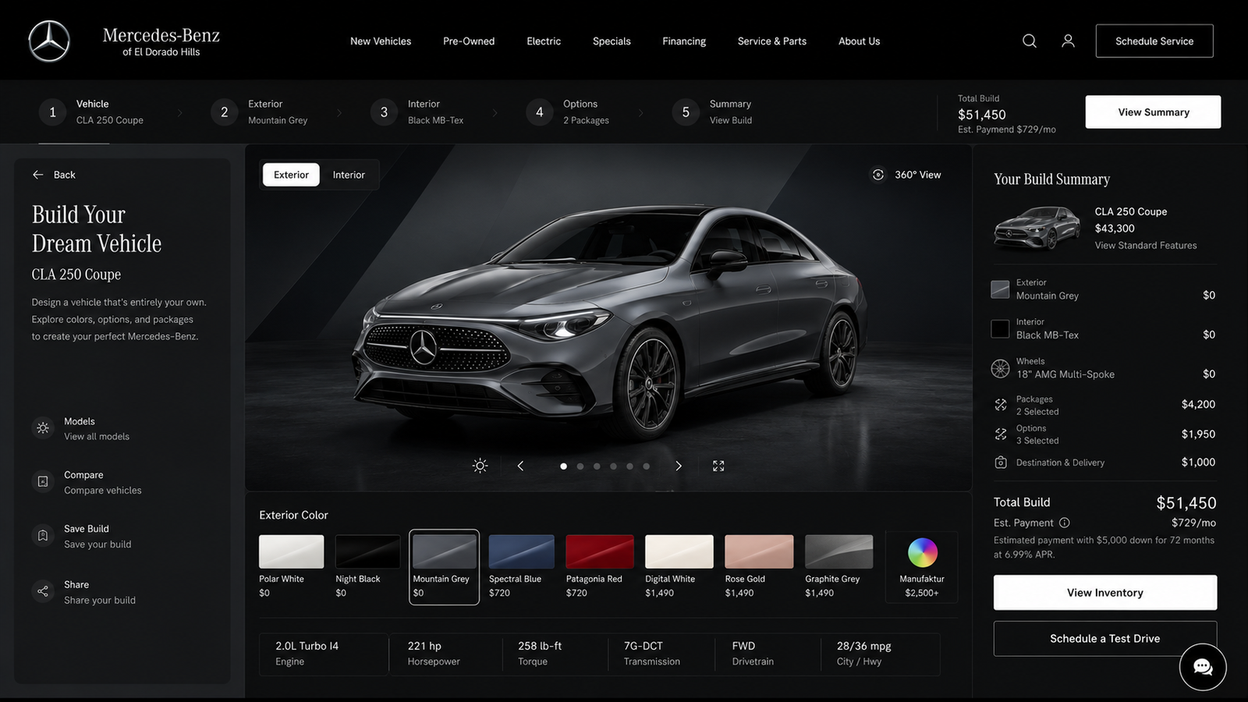
Task: Click the Mercedes-Benz star logo
Action: pos(49,41)
